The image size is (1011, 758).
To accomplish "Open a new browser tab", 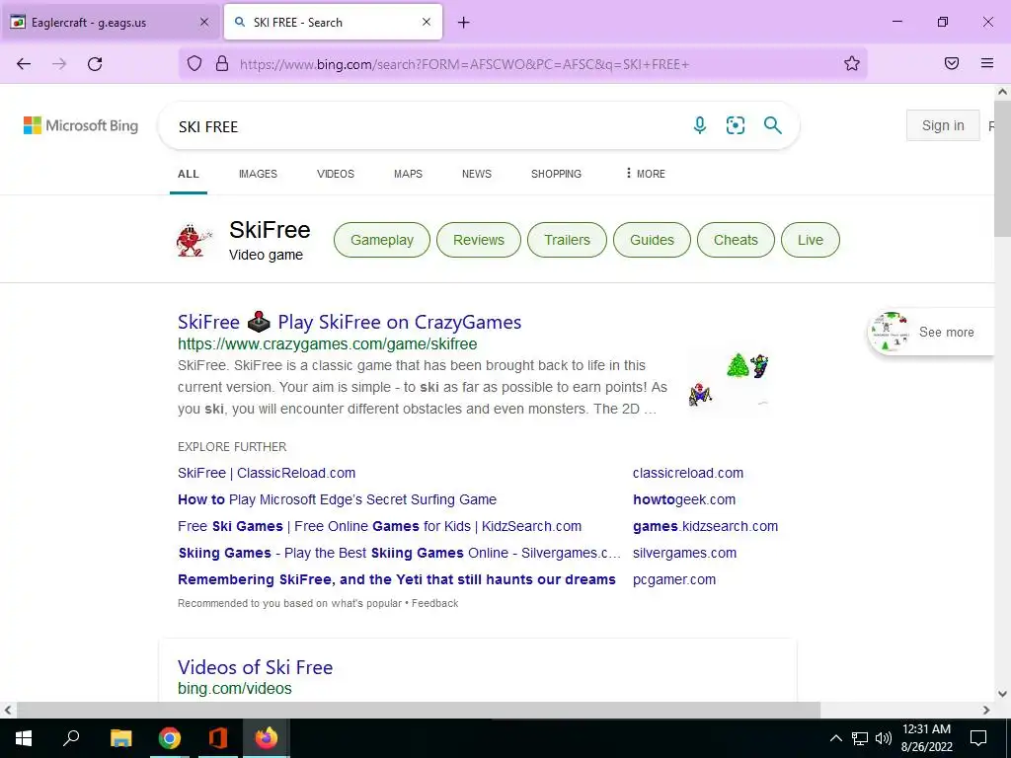I will coord(464,23).
